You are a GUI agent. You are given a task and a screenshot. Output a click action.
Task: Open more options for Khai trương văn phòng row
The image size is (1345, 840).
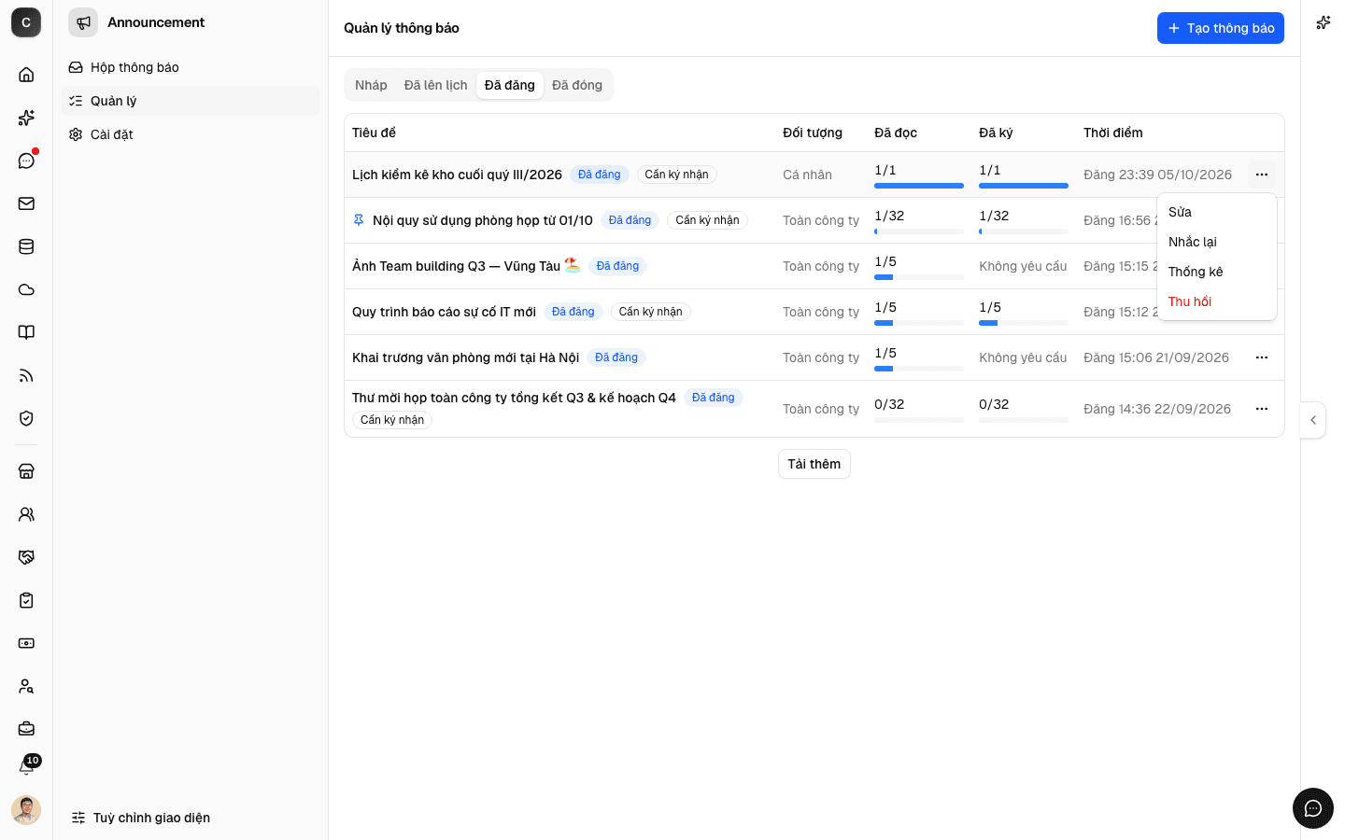(x=1262, y=357)
